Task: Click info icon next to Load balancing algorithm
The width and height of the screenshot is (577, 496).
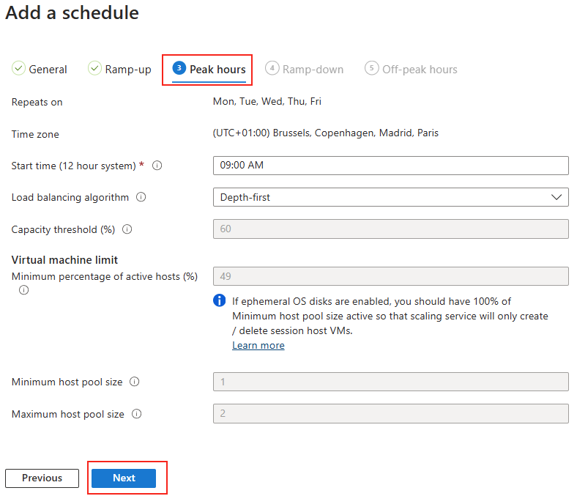Action: click(x=141, y=197)
